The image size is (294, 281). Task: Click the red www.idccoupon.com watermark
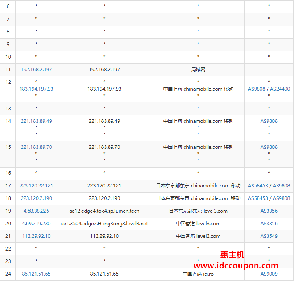(x=232, y=265)
